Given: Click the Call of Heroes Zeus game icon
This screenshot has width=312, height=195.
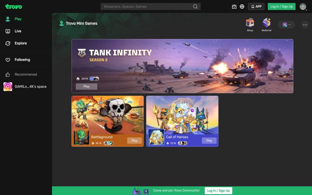Looking at the screenshot, I should (156, 137).
